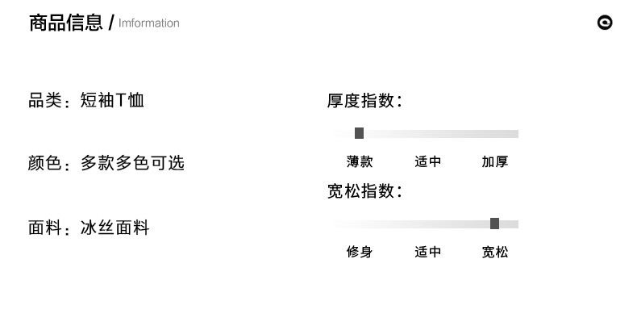Click the thickness slider track right end

click(x=513, y=133)
